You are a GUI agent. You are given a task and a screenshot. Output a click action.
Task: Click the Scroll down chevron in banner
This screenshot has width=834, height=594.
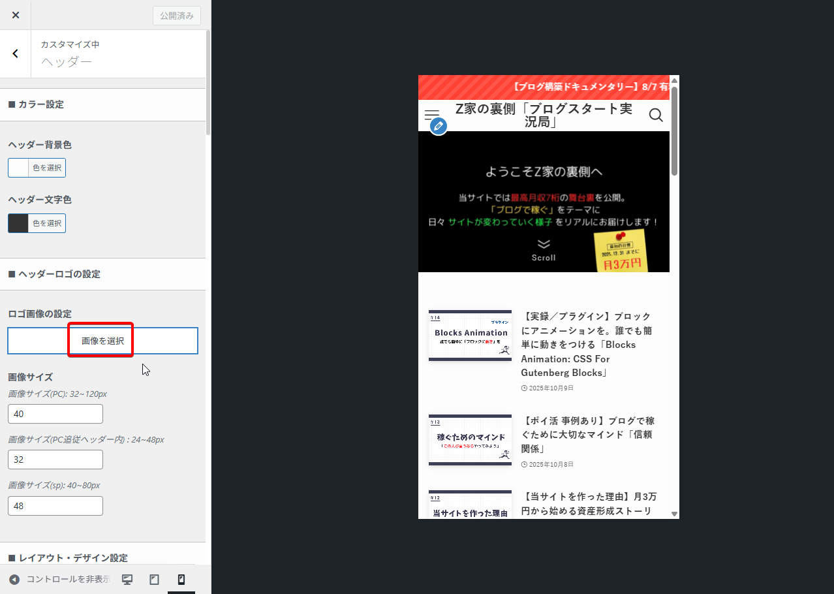click(x=544, y=244)
